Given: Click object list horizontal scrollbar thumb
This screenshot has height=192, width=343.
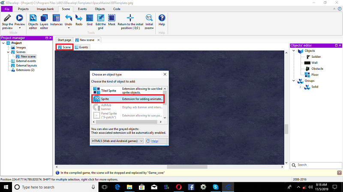Looking at the screenshot, I should tap(127, 122).
